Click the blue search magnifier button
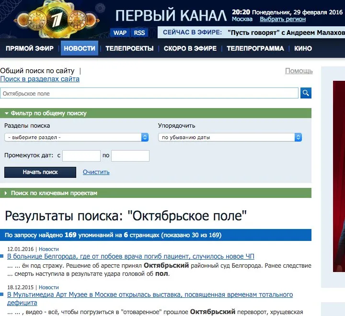The image size is (345, 316). tap(306, 93)
